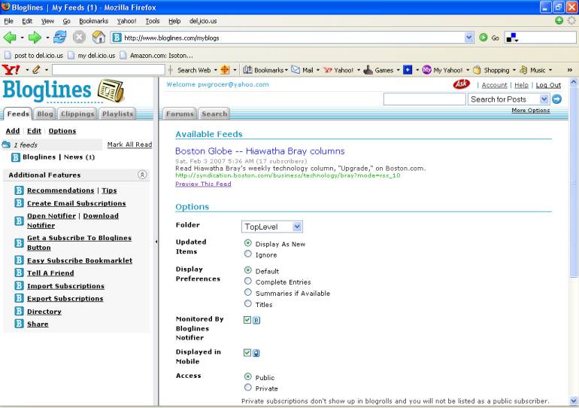Click the B icon next to Tell A Friend
Image resolution: width=579 pixels, height=408 pixels.
(x=20, y=273)
